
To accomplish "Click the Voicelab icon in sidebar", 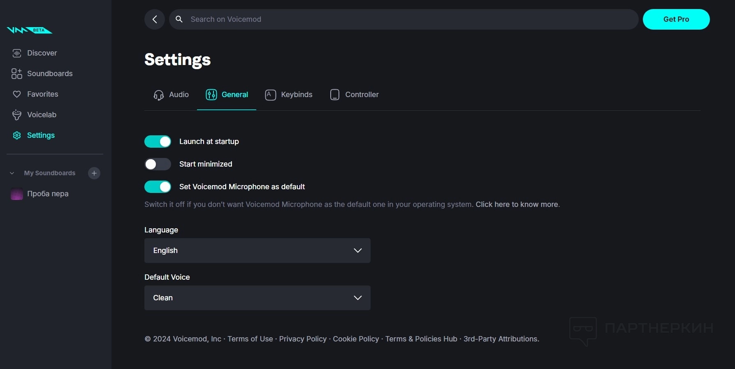I will tap(17, 115).
